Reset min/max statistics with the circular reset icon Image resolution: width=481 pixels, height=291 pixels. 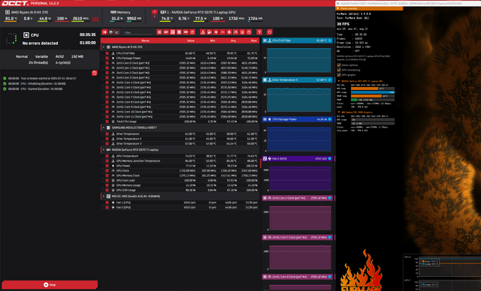[x=269, y=32]
